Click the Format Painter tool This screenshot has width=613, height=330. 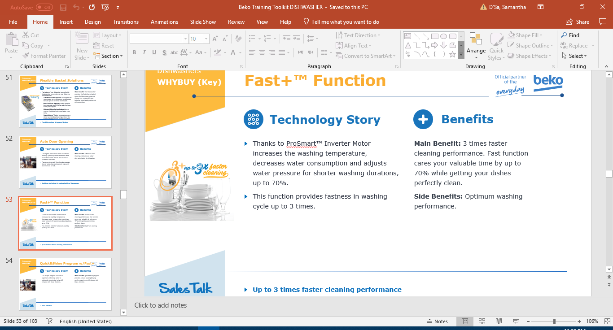44,56
